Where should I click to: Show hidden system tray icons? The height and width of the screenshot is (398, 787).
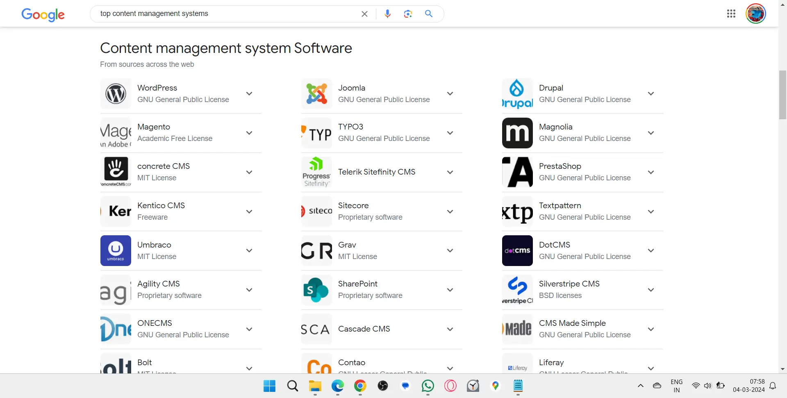coord(641,386)
